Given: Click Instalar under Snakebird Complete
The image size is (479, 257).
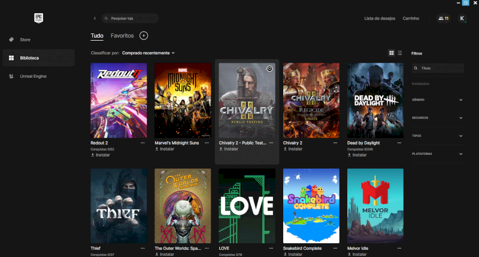Looking at the screenshot, I should [293, 254].
